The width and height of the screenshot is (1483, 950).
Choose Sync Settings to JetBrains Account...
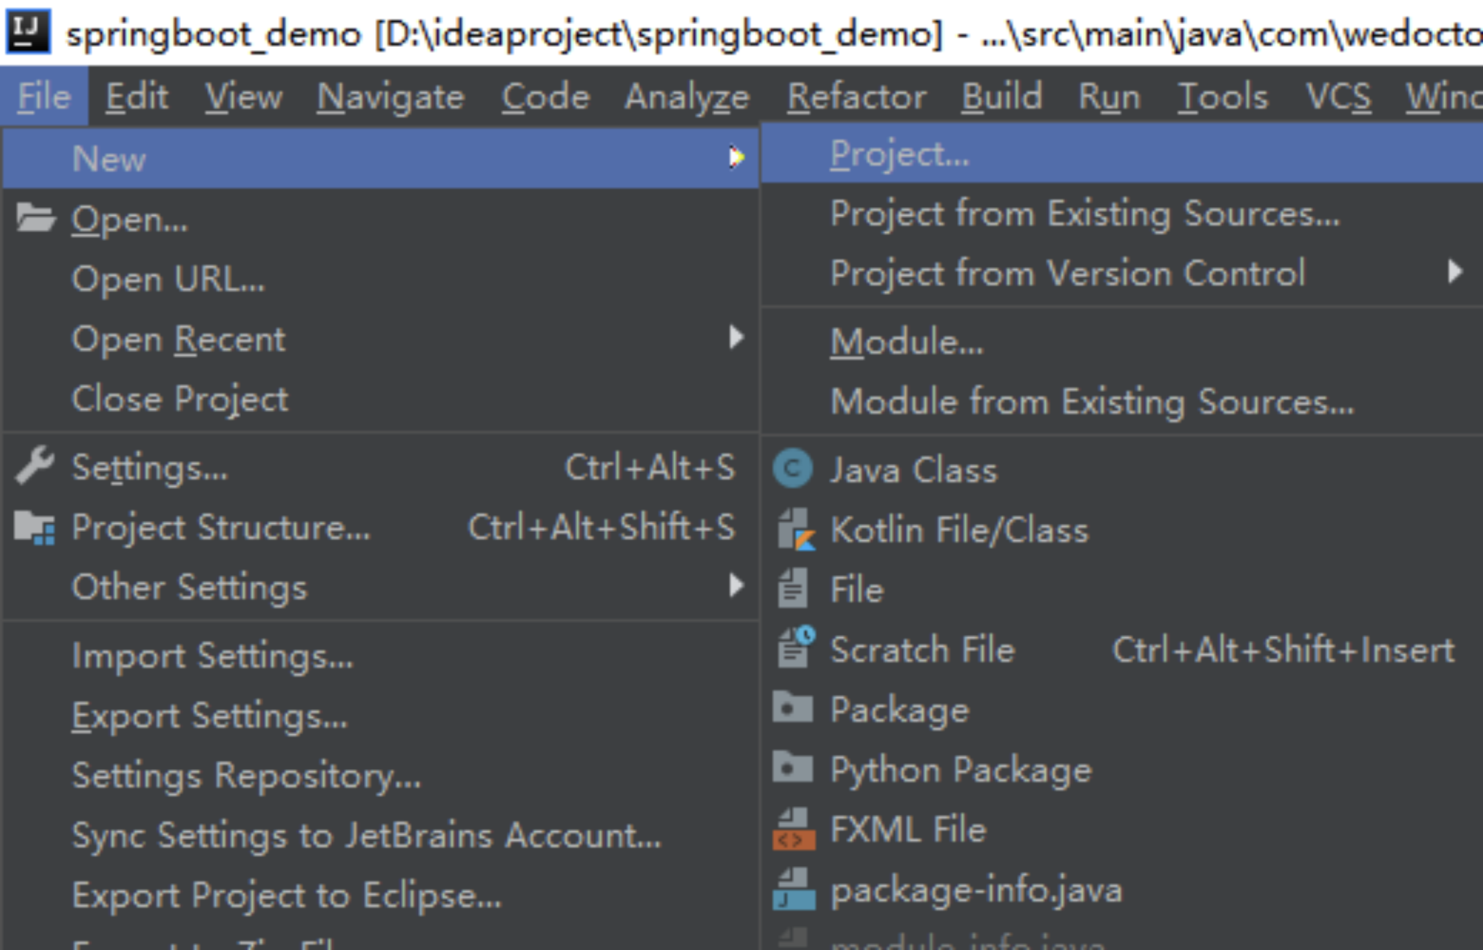[x=366, y=835]
